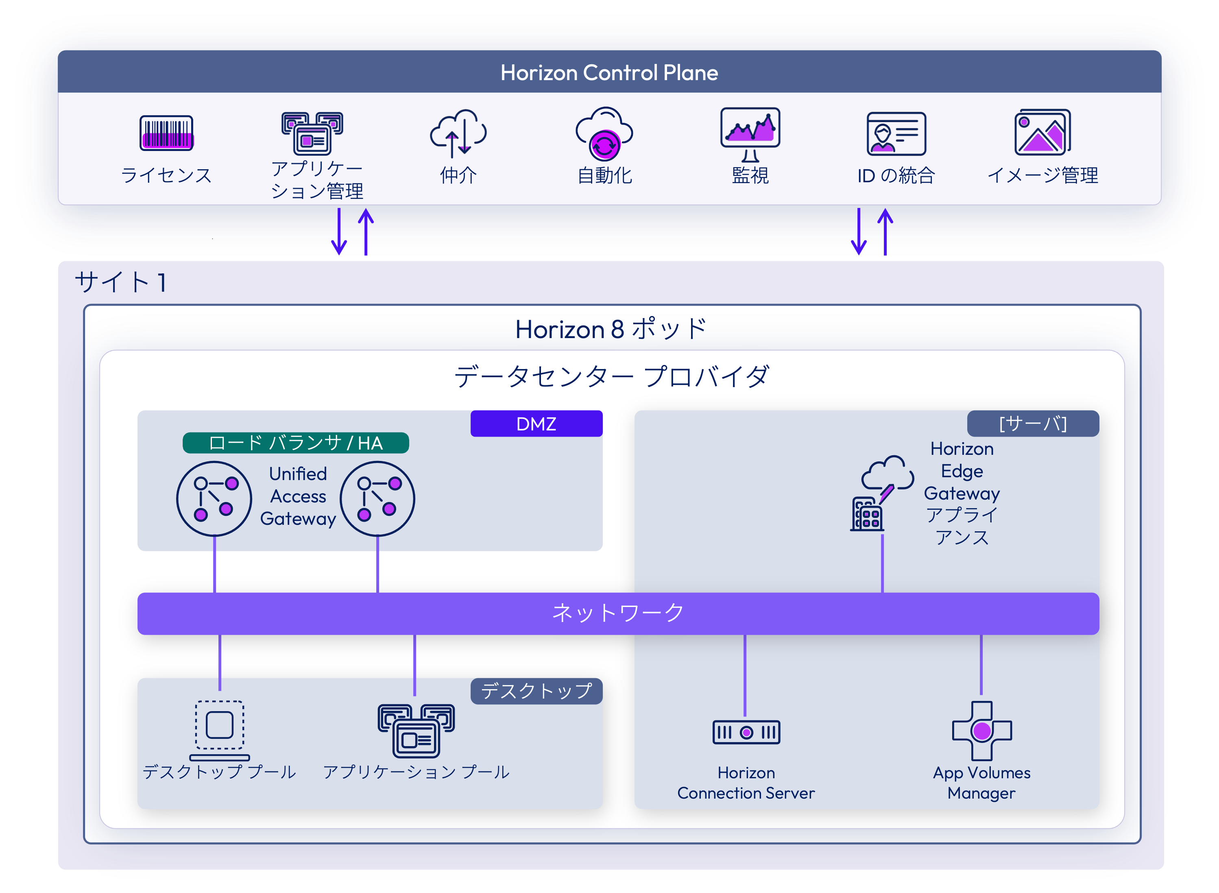1219x893 pixels.
Task: Click the App Volumes Manager text
Action: tap(981, 783)
